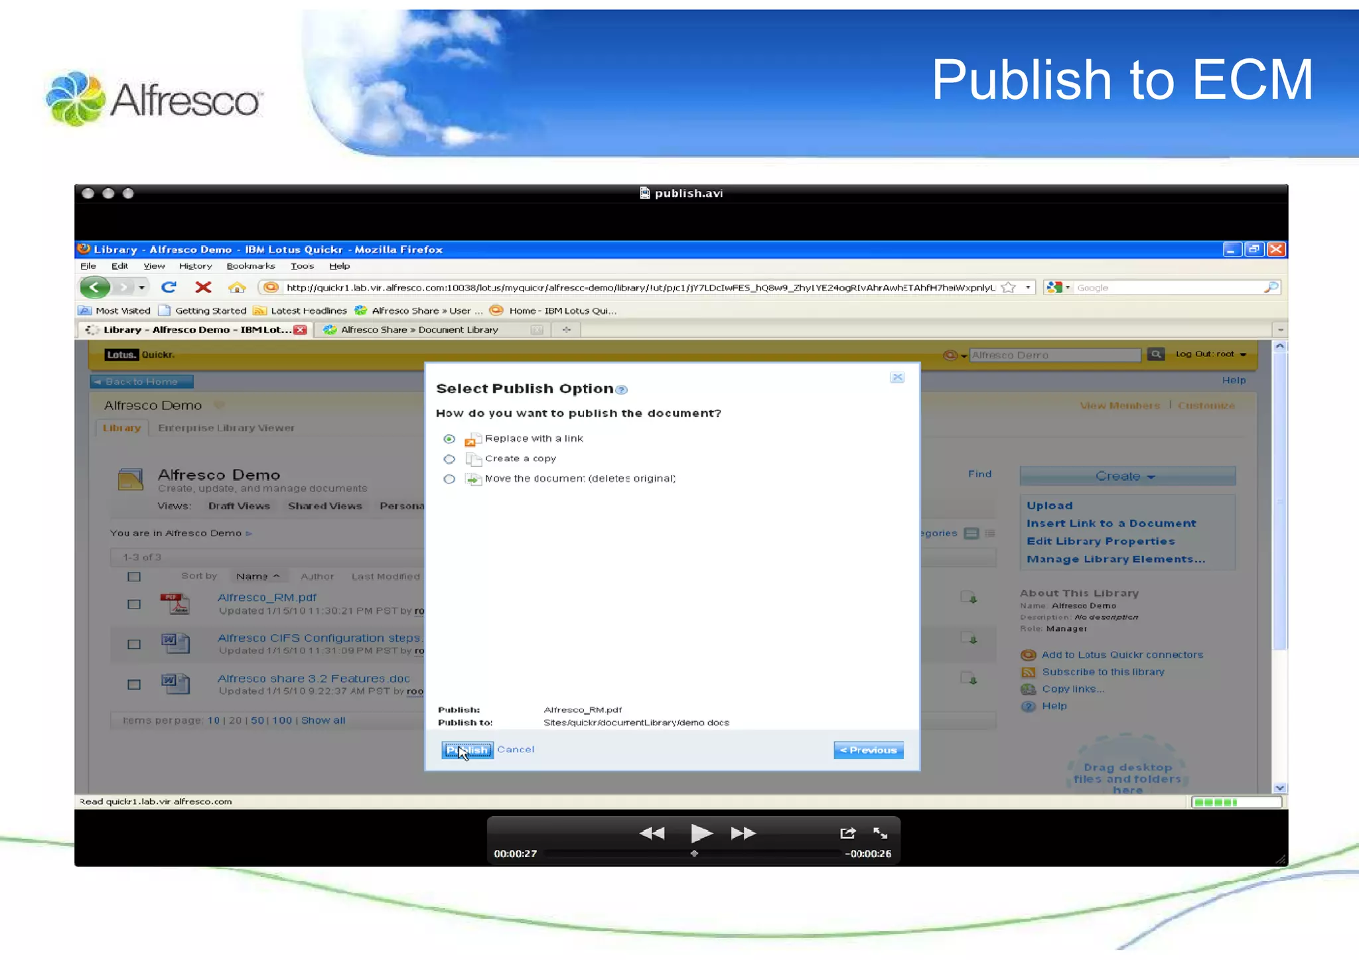Rewind the publish.avi video
Viewport: 1359px width, 960px height.
[x=652, y=833]
